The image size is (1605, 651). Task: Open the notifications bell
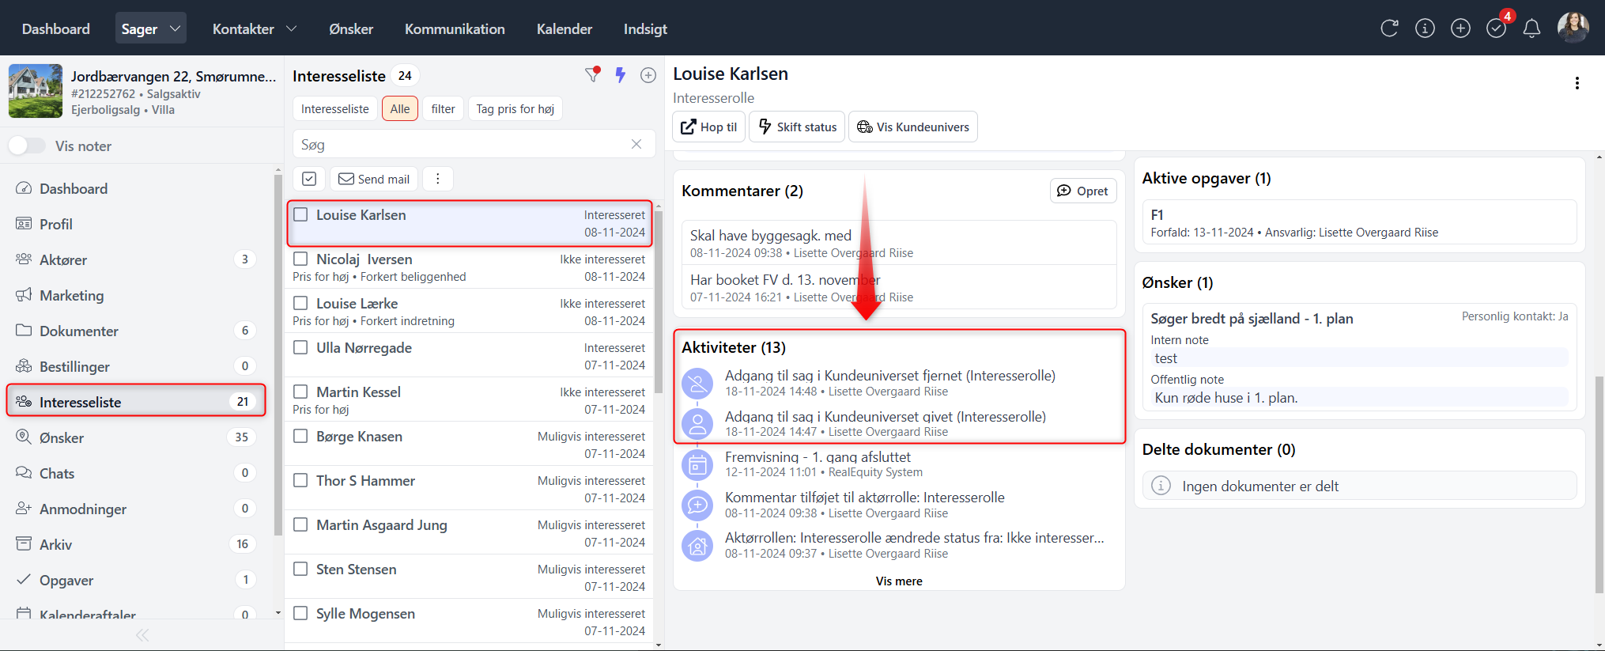tap(1531, 28)
